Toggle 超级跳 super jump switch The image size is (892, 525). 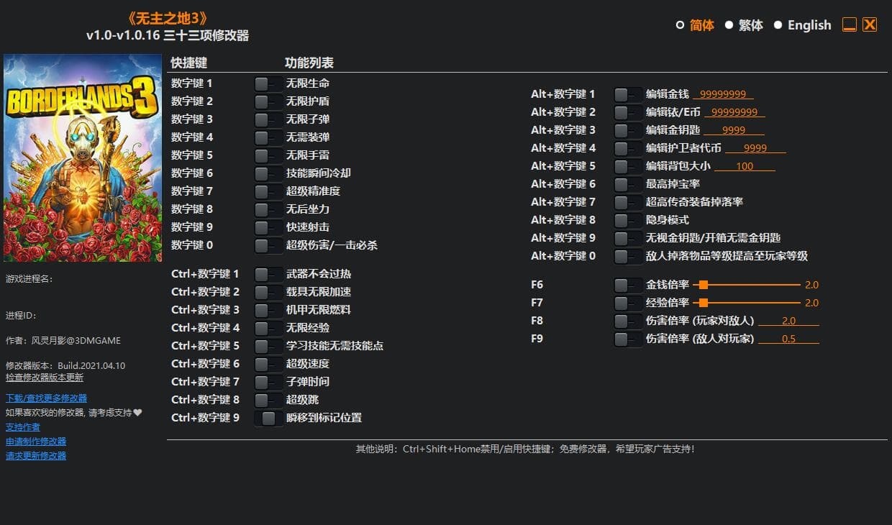coord(268,400)
